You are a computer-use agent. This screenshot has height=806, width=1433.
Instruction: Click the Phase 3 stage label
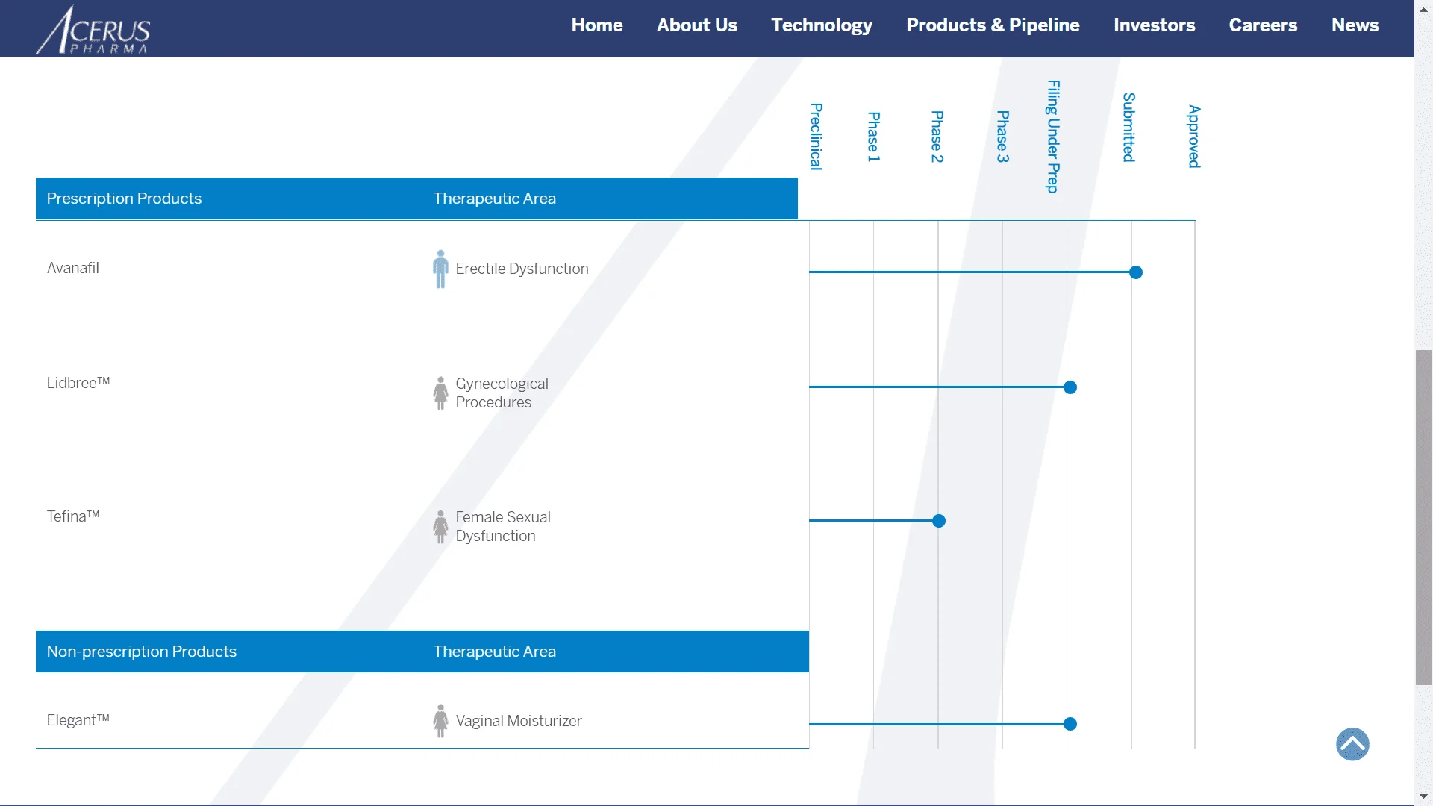click(1003, 137)
